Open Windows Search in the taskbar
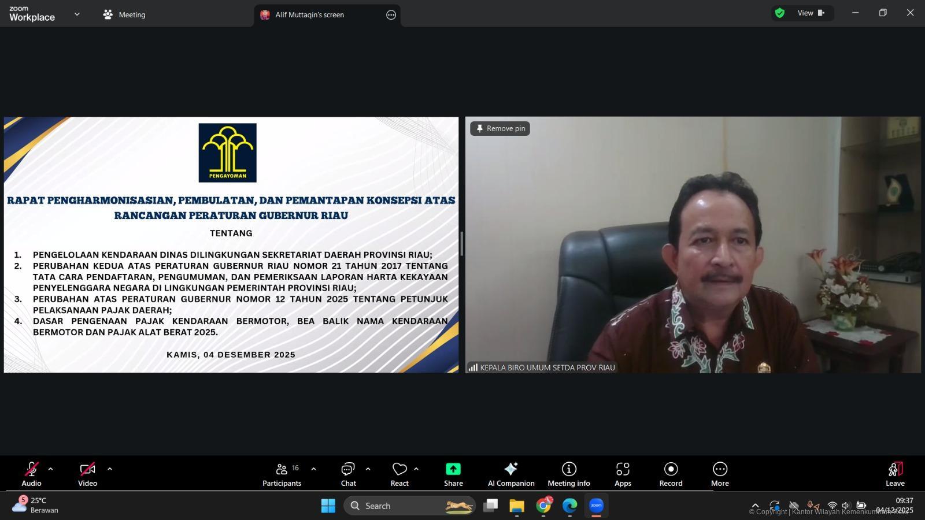Viewport: 925px width, 520px height. [x=409, y=505]
